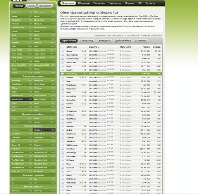Click the search magnifier in Получаете column
This screenshot has height=194, width=198.
[53, 12]
